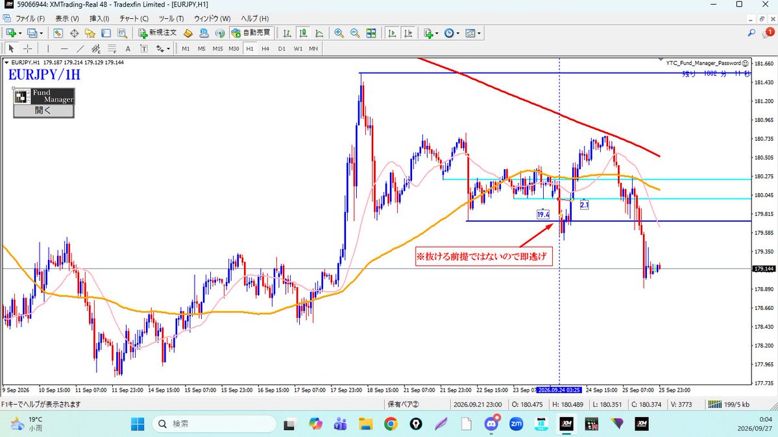Open the ツール (T) menu
Screen dimensions: 778x437
(171, 18)
